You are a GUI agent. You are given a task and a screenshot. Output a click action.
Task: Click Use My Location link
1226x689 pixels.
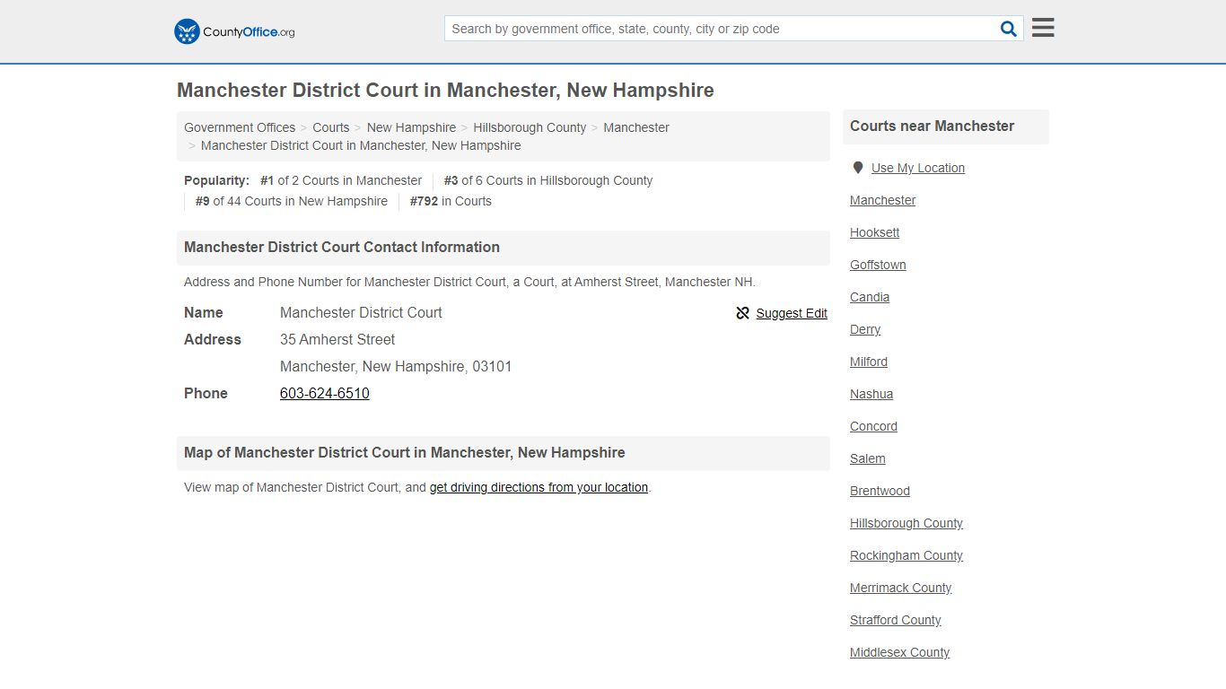pyautogui.click(x=918, y=168)
